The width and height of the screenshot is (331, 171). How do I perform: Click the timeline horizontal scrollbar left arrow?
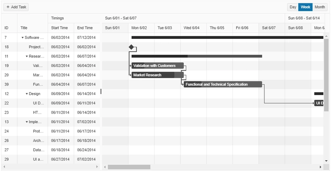tap(105, 167)
